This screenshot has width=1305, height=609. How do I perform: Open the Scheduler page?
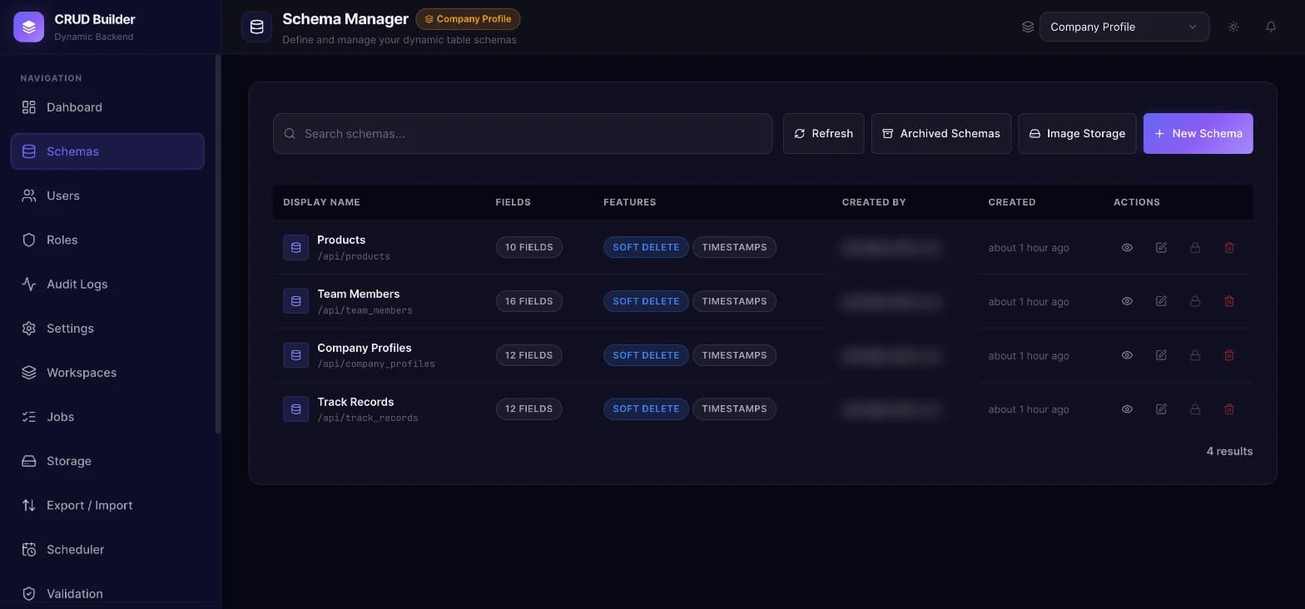click(107, 549)
